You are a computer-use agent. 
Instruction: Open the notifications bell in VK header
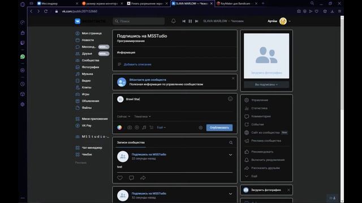click(x=174, y=21)
